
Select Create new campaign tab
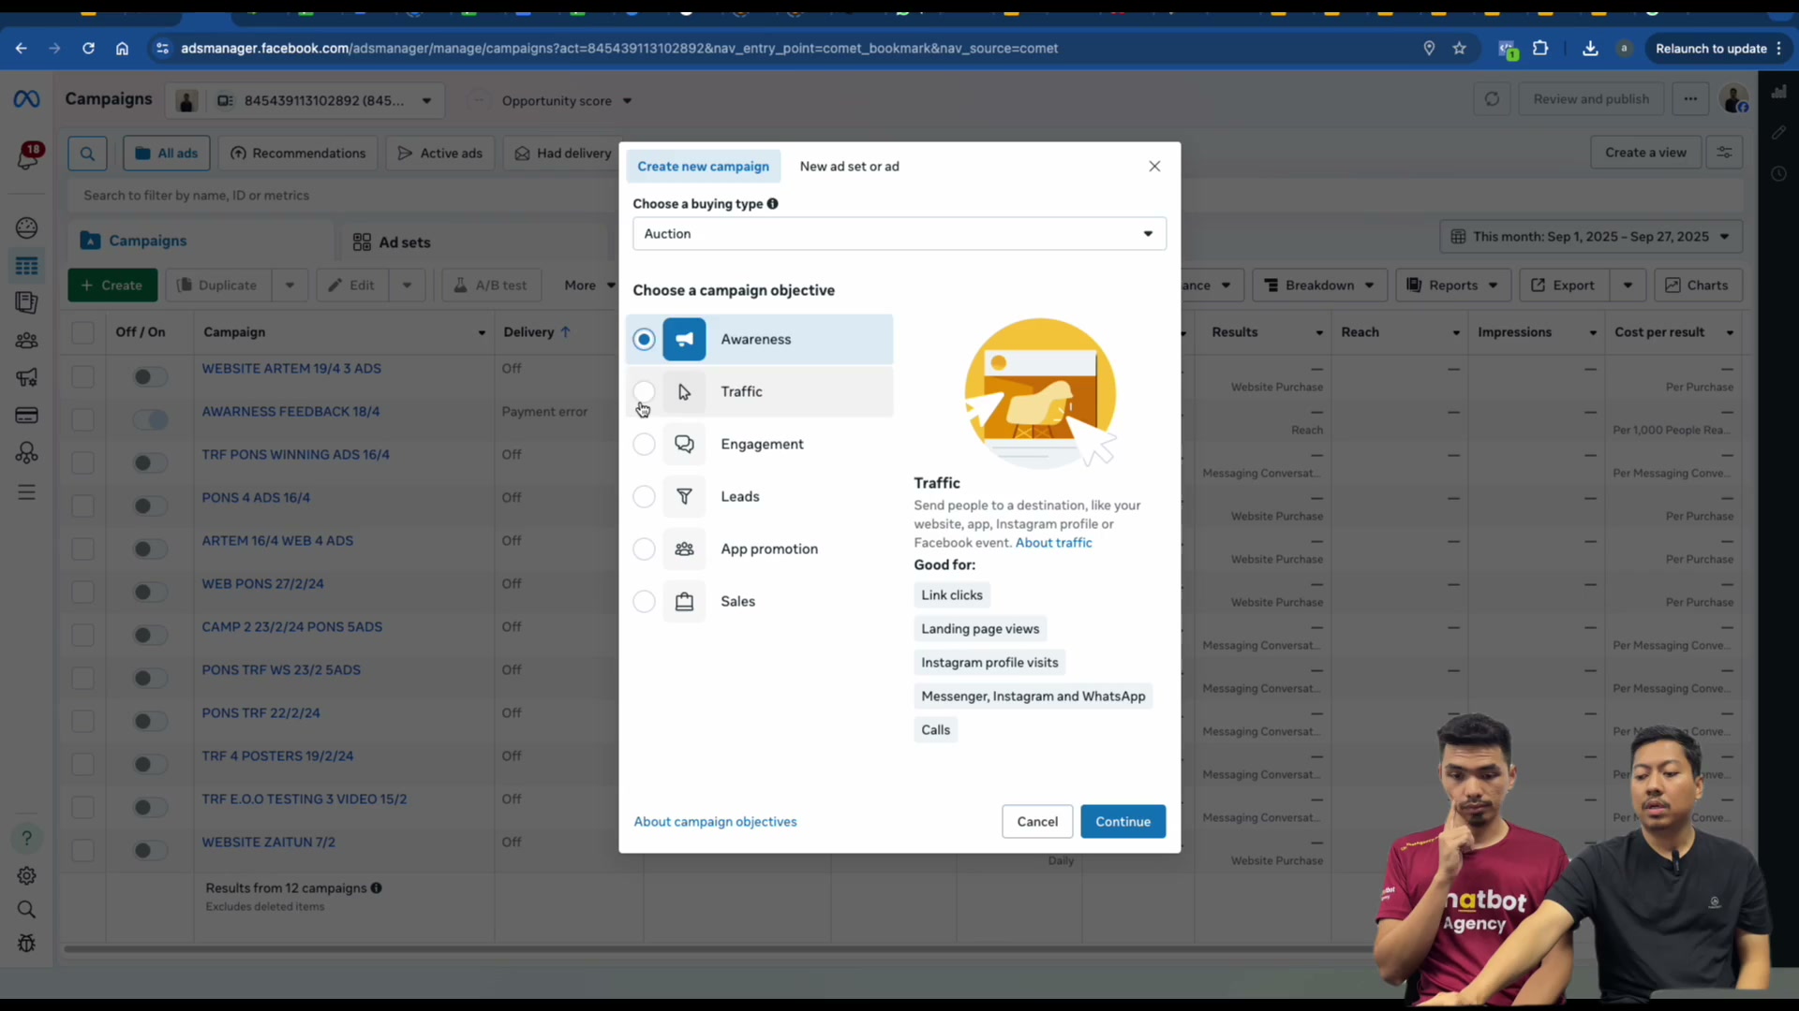click(703, 167)
